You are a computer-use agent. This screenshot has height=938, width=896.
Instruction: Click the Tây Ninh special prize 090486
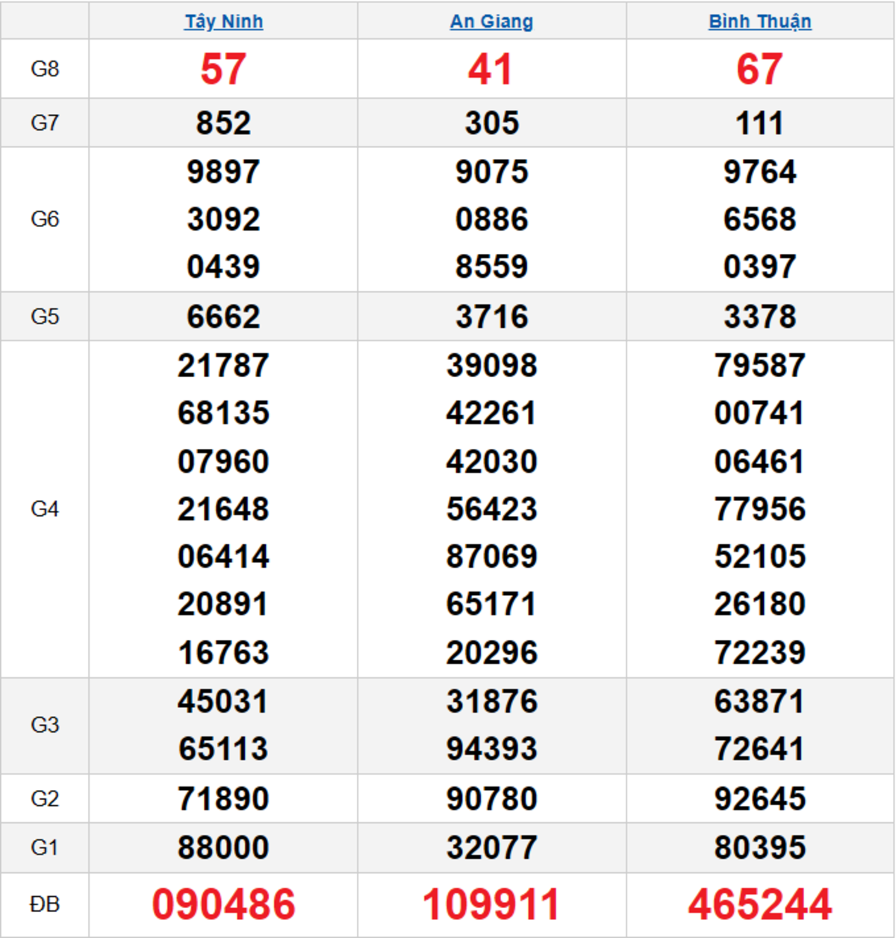[x=223, y=904]
